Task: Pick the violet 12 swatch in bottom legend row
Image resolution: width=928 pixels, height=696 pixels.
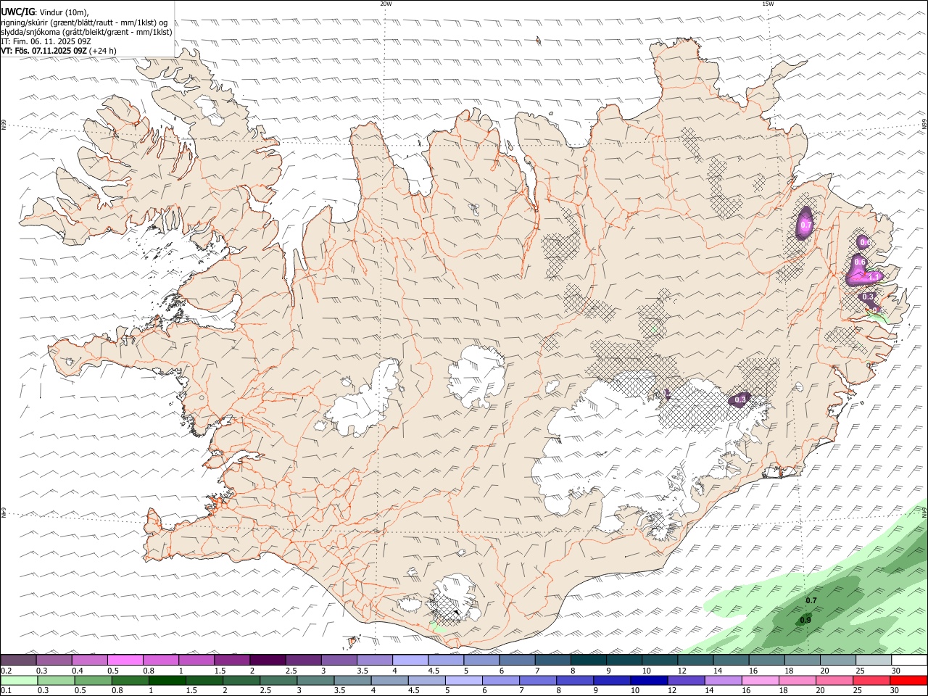Action: click(686, 680)
